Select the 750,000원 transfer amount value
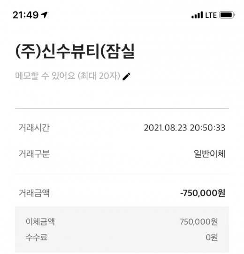 (x=199, y=222)
